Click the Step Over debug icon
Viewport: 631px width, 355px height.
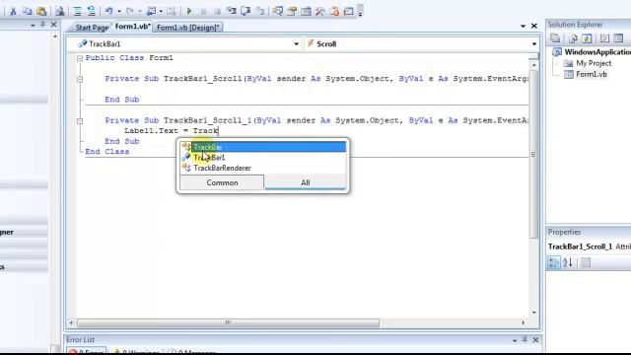click(245, 11)
